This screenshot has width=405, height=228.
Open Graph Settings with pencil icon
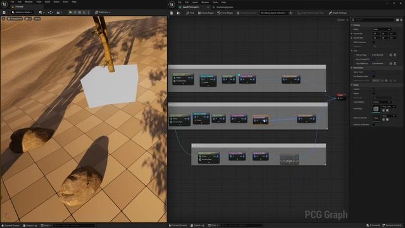[x=338, y=13]
